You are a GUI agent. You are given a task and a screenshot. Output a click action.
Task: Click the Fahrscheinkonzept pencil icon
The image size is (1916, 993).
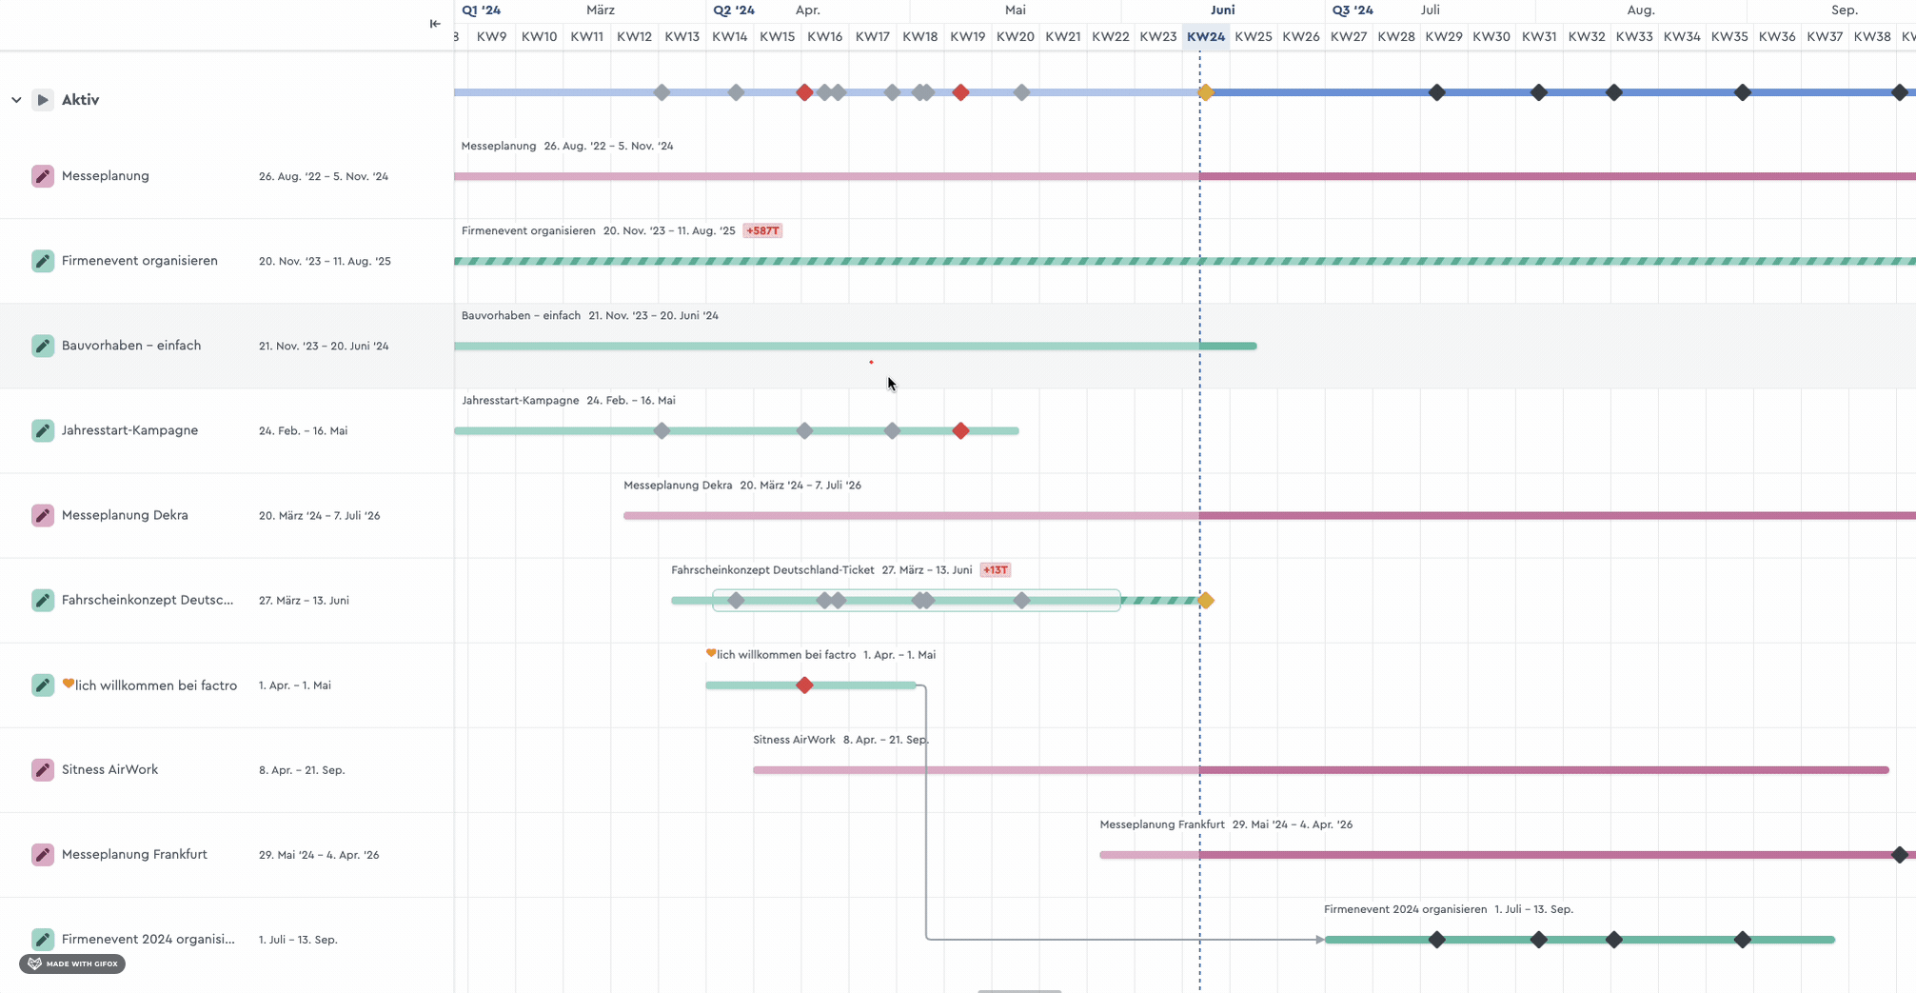coord(43,600)
